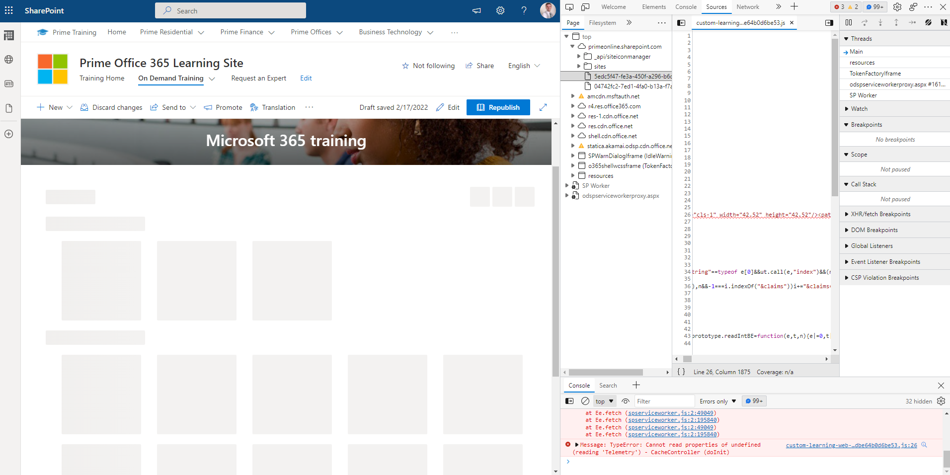Image resolution: width=950 pixels, height=475 pixels.
Task: Toggle device emulation mode in DevTools
Action: pos(585,7)
